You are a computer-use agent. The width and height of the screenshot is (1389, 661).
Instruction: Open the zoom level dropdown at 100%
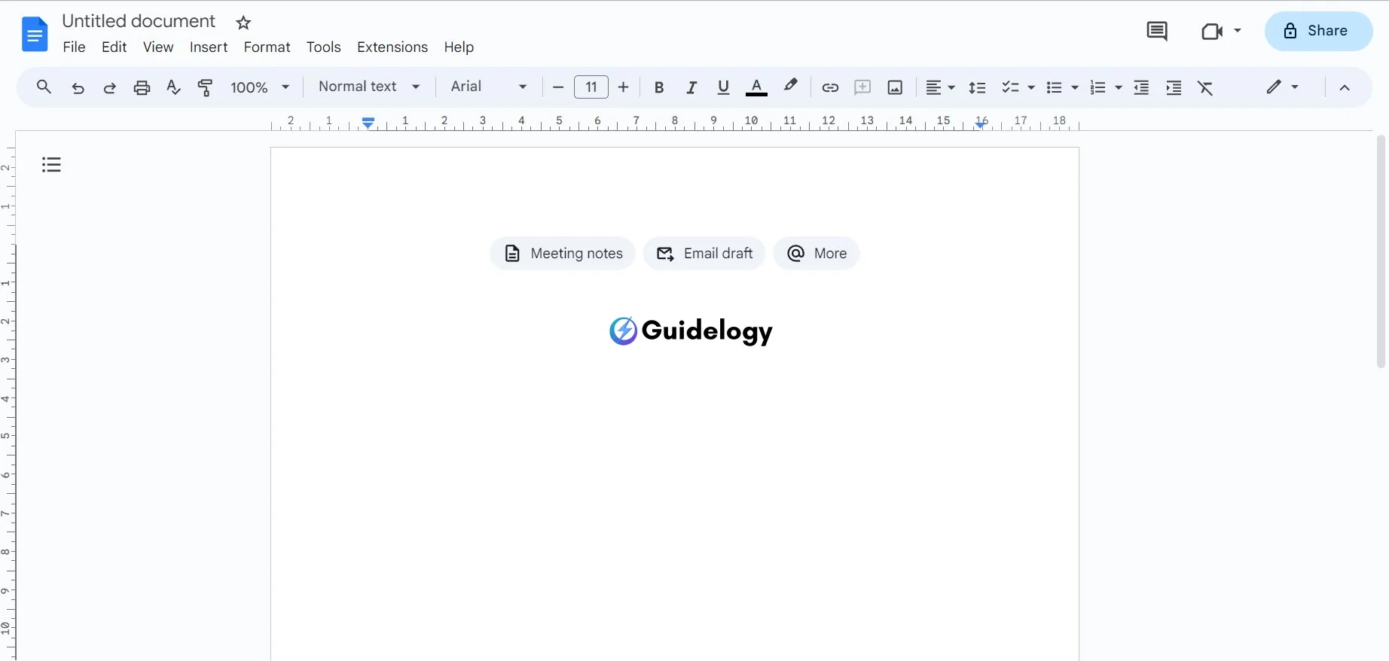click(x=260, y=87)
